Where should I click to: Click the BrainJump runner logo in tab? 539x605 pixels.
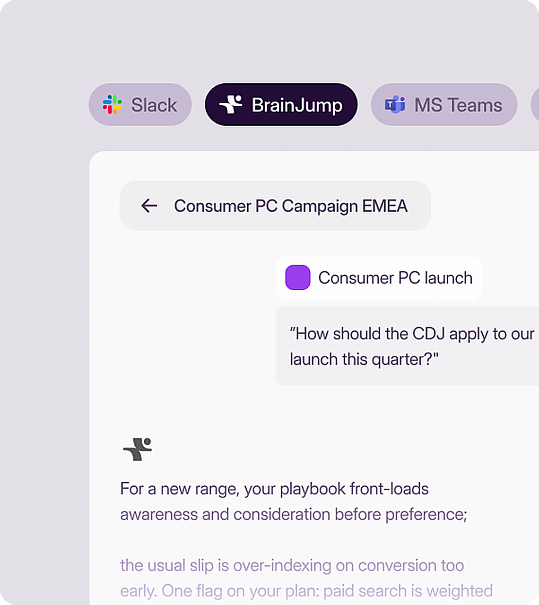[231, 104]
